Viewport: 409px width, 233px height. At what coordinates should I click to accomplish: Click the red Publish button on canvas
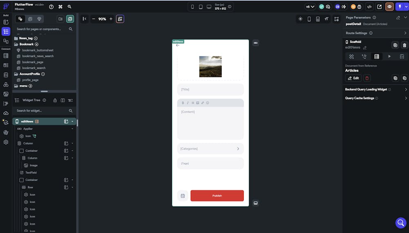217,196
